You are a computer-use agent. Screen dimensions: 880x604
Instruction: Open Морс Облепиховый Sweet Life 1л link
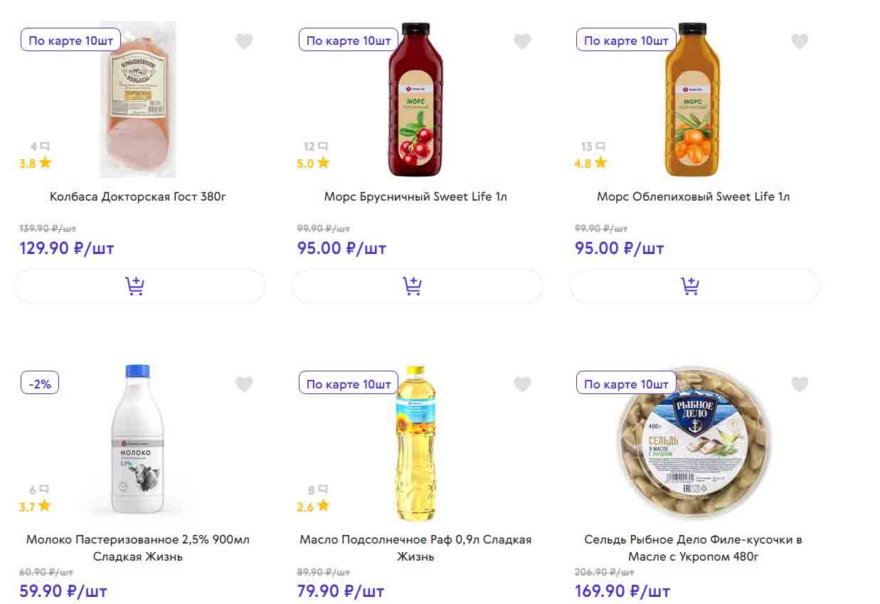tap(693, 196)
